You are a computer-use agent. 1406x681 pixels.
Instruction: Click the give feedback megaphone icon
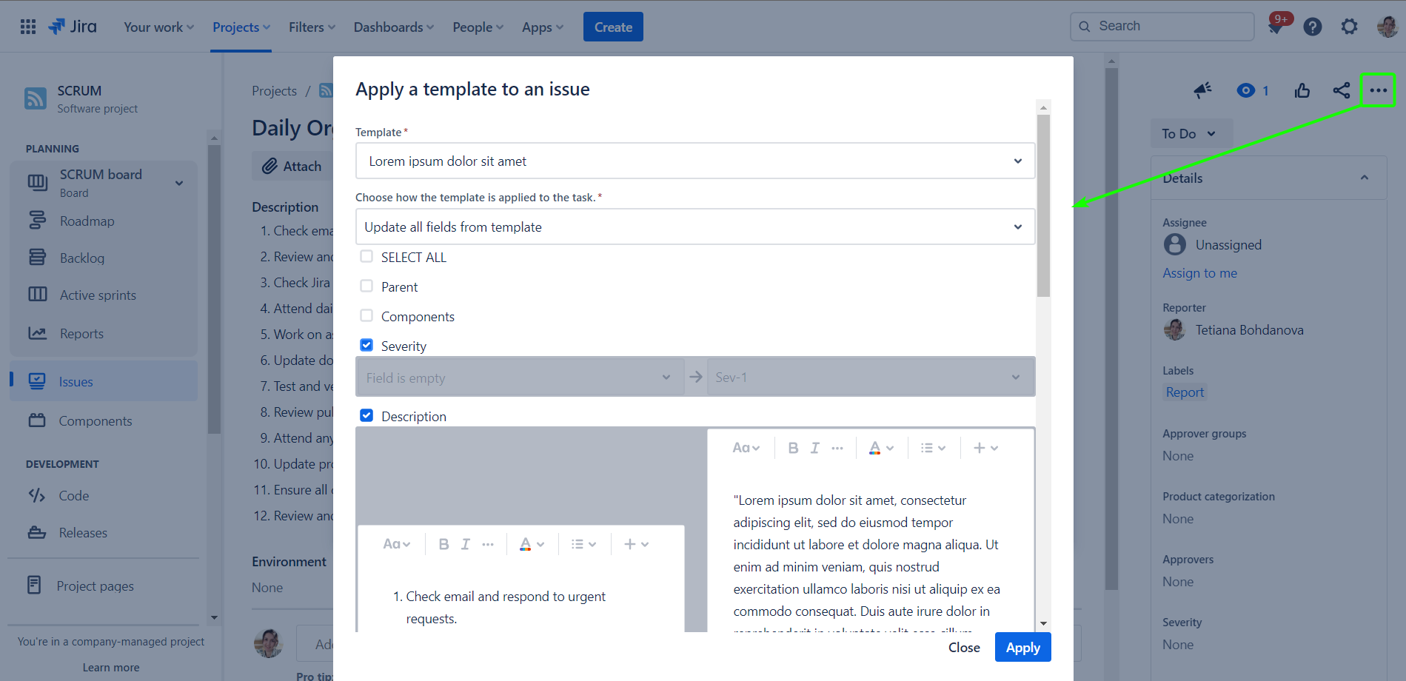(x=1202, y=90)
